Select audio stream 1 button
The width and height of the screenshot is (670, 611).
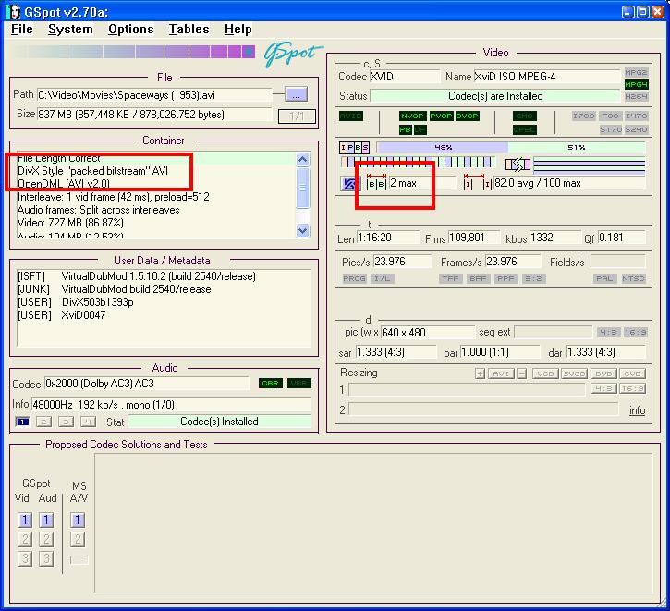(x=22, y=422)
